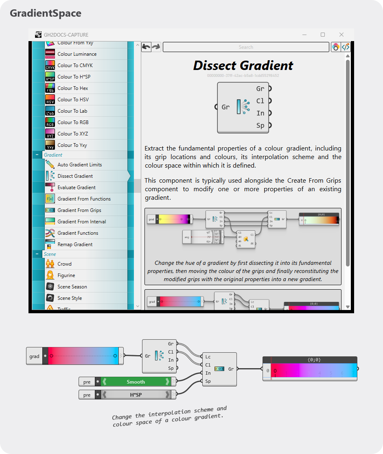Click the Crowd figures icon
The height and width of the screenshot is (454, 383).
[50, 264]
